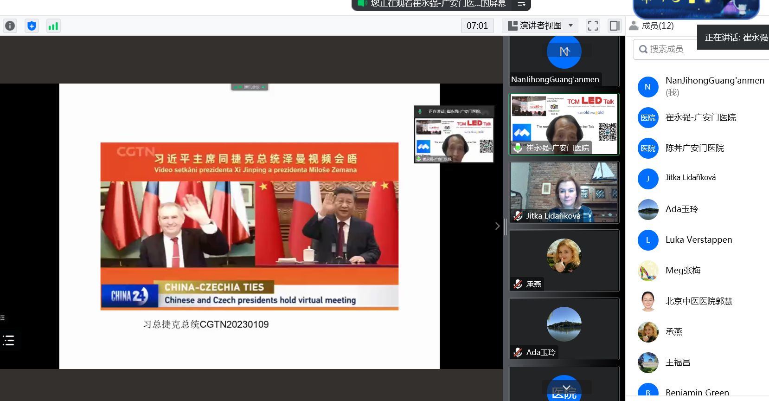The image size is (769, 401).
Task: Click 北京中医医院郭慧 avatar photo
Action: pyautogui.click(x=648, y=301)
